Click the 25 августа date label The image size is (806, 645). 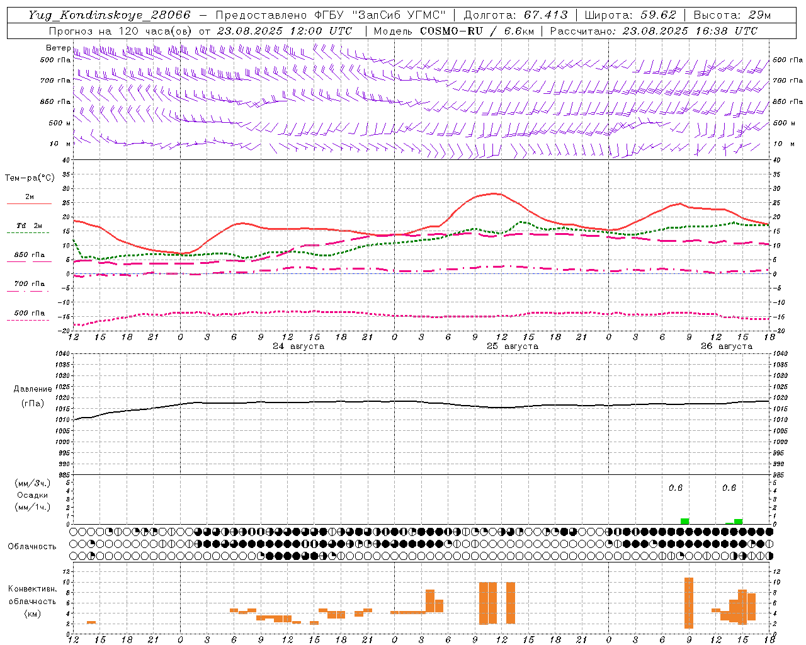(513, 346)
